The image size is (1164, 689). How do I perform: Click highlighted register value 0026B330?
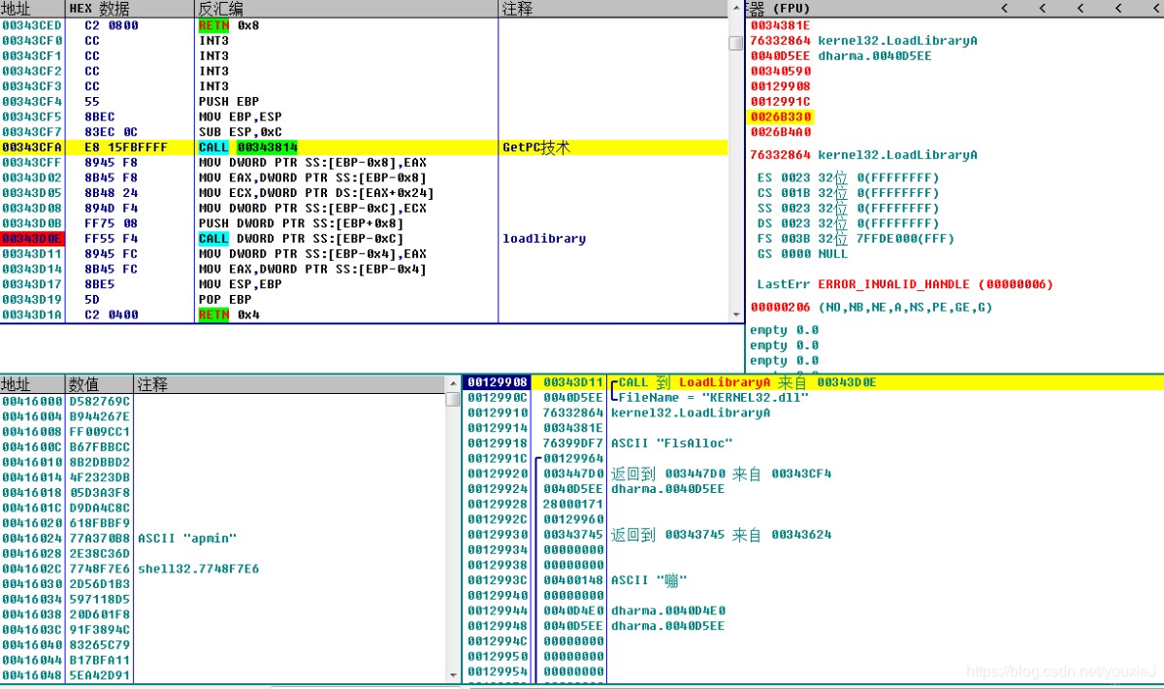pos(781,117)
